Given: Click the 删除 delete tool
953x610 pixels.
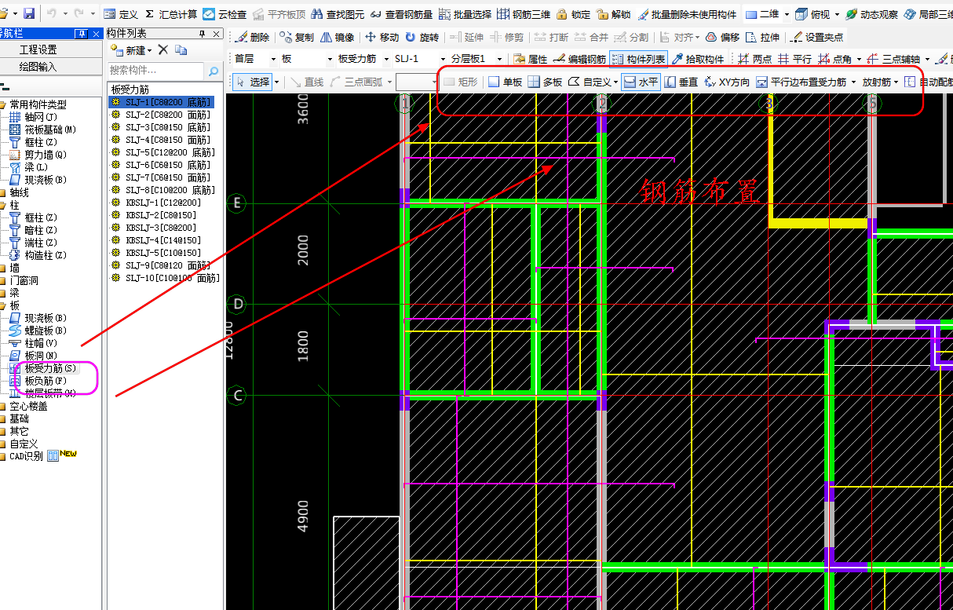Looking at the screenshot, I should pyautogui.click(x=252, y=38).
